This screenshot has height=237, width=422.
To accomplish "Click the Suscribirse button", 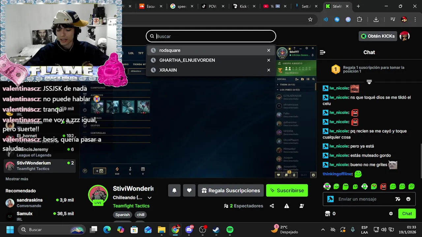I will tap(287, 191).
